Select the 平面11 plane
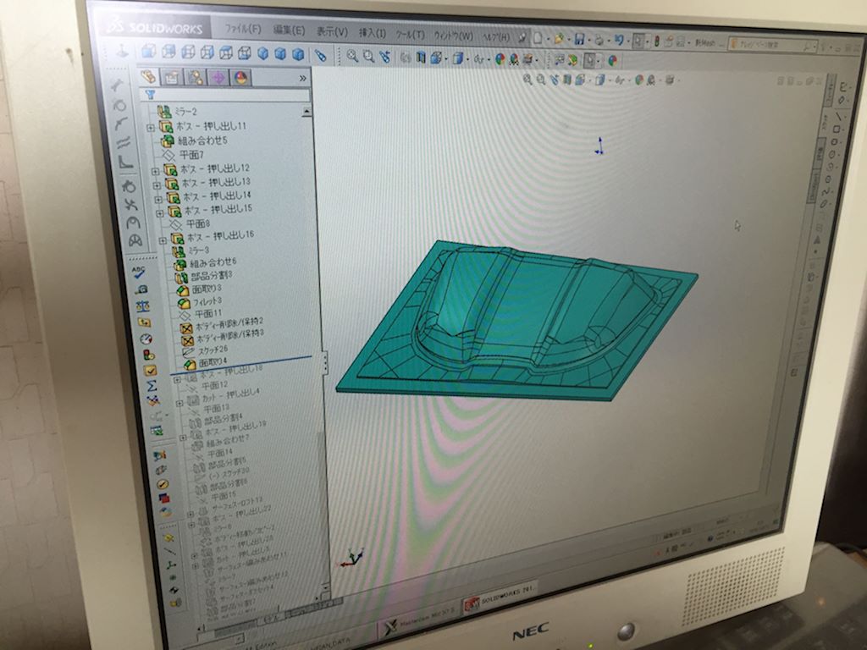 pos(200,314)
